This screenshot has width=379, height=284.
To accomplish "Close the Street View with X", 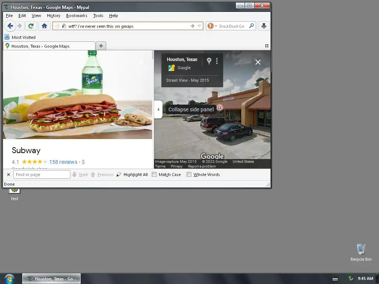I will (258, 62).
